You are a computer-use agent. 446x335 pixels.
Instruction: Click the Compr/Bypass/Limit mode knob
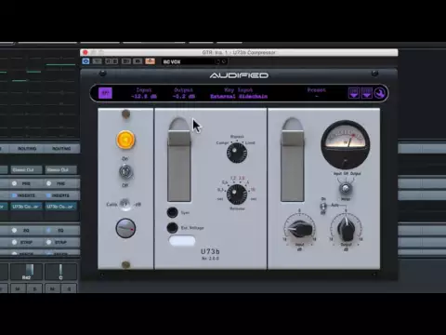[x=237, y=153]
